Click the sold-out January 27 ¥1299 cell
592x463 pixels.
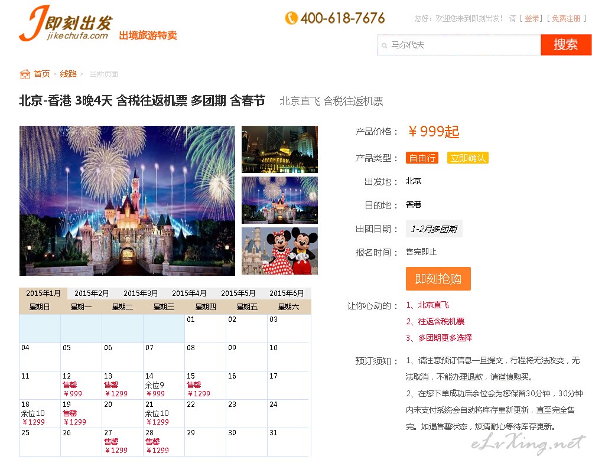(122, 442)
